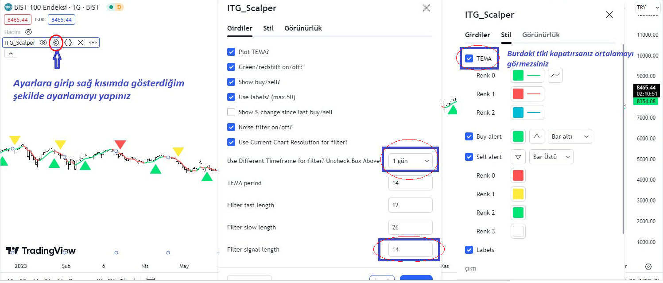Remove ITG_Scalper indicator with X icon
The height and width of the screenshot is (283, 663).
coord(81,43)
